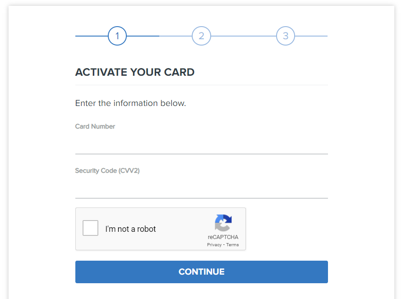Click the ACTIVATE YOUR CARD heading
The image size is (411, 299).
click(x=135, y=72)
